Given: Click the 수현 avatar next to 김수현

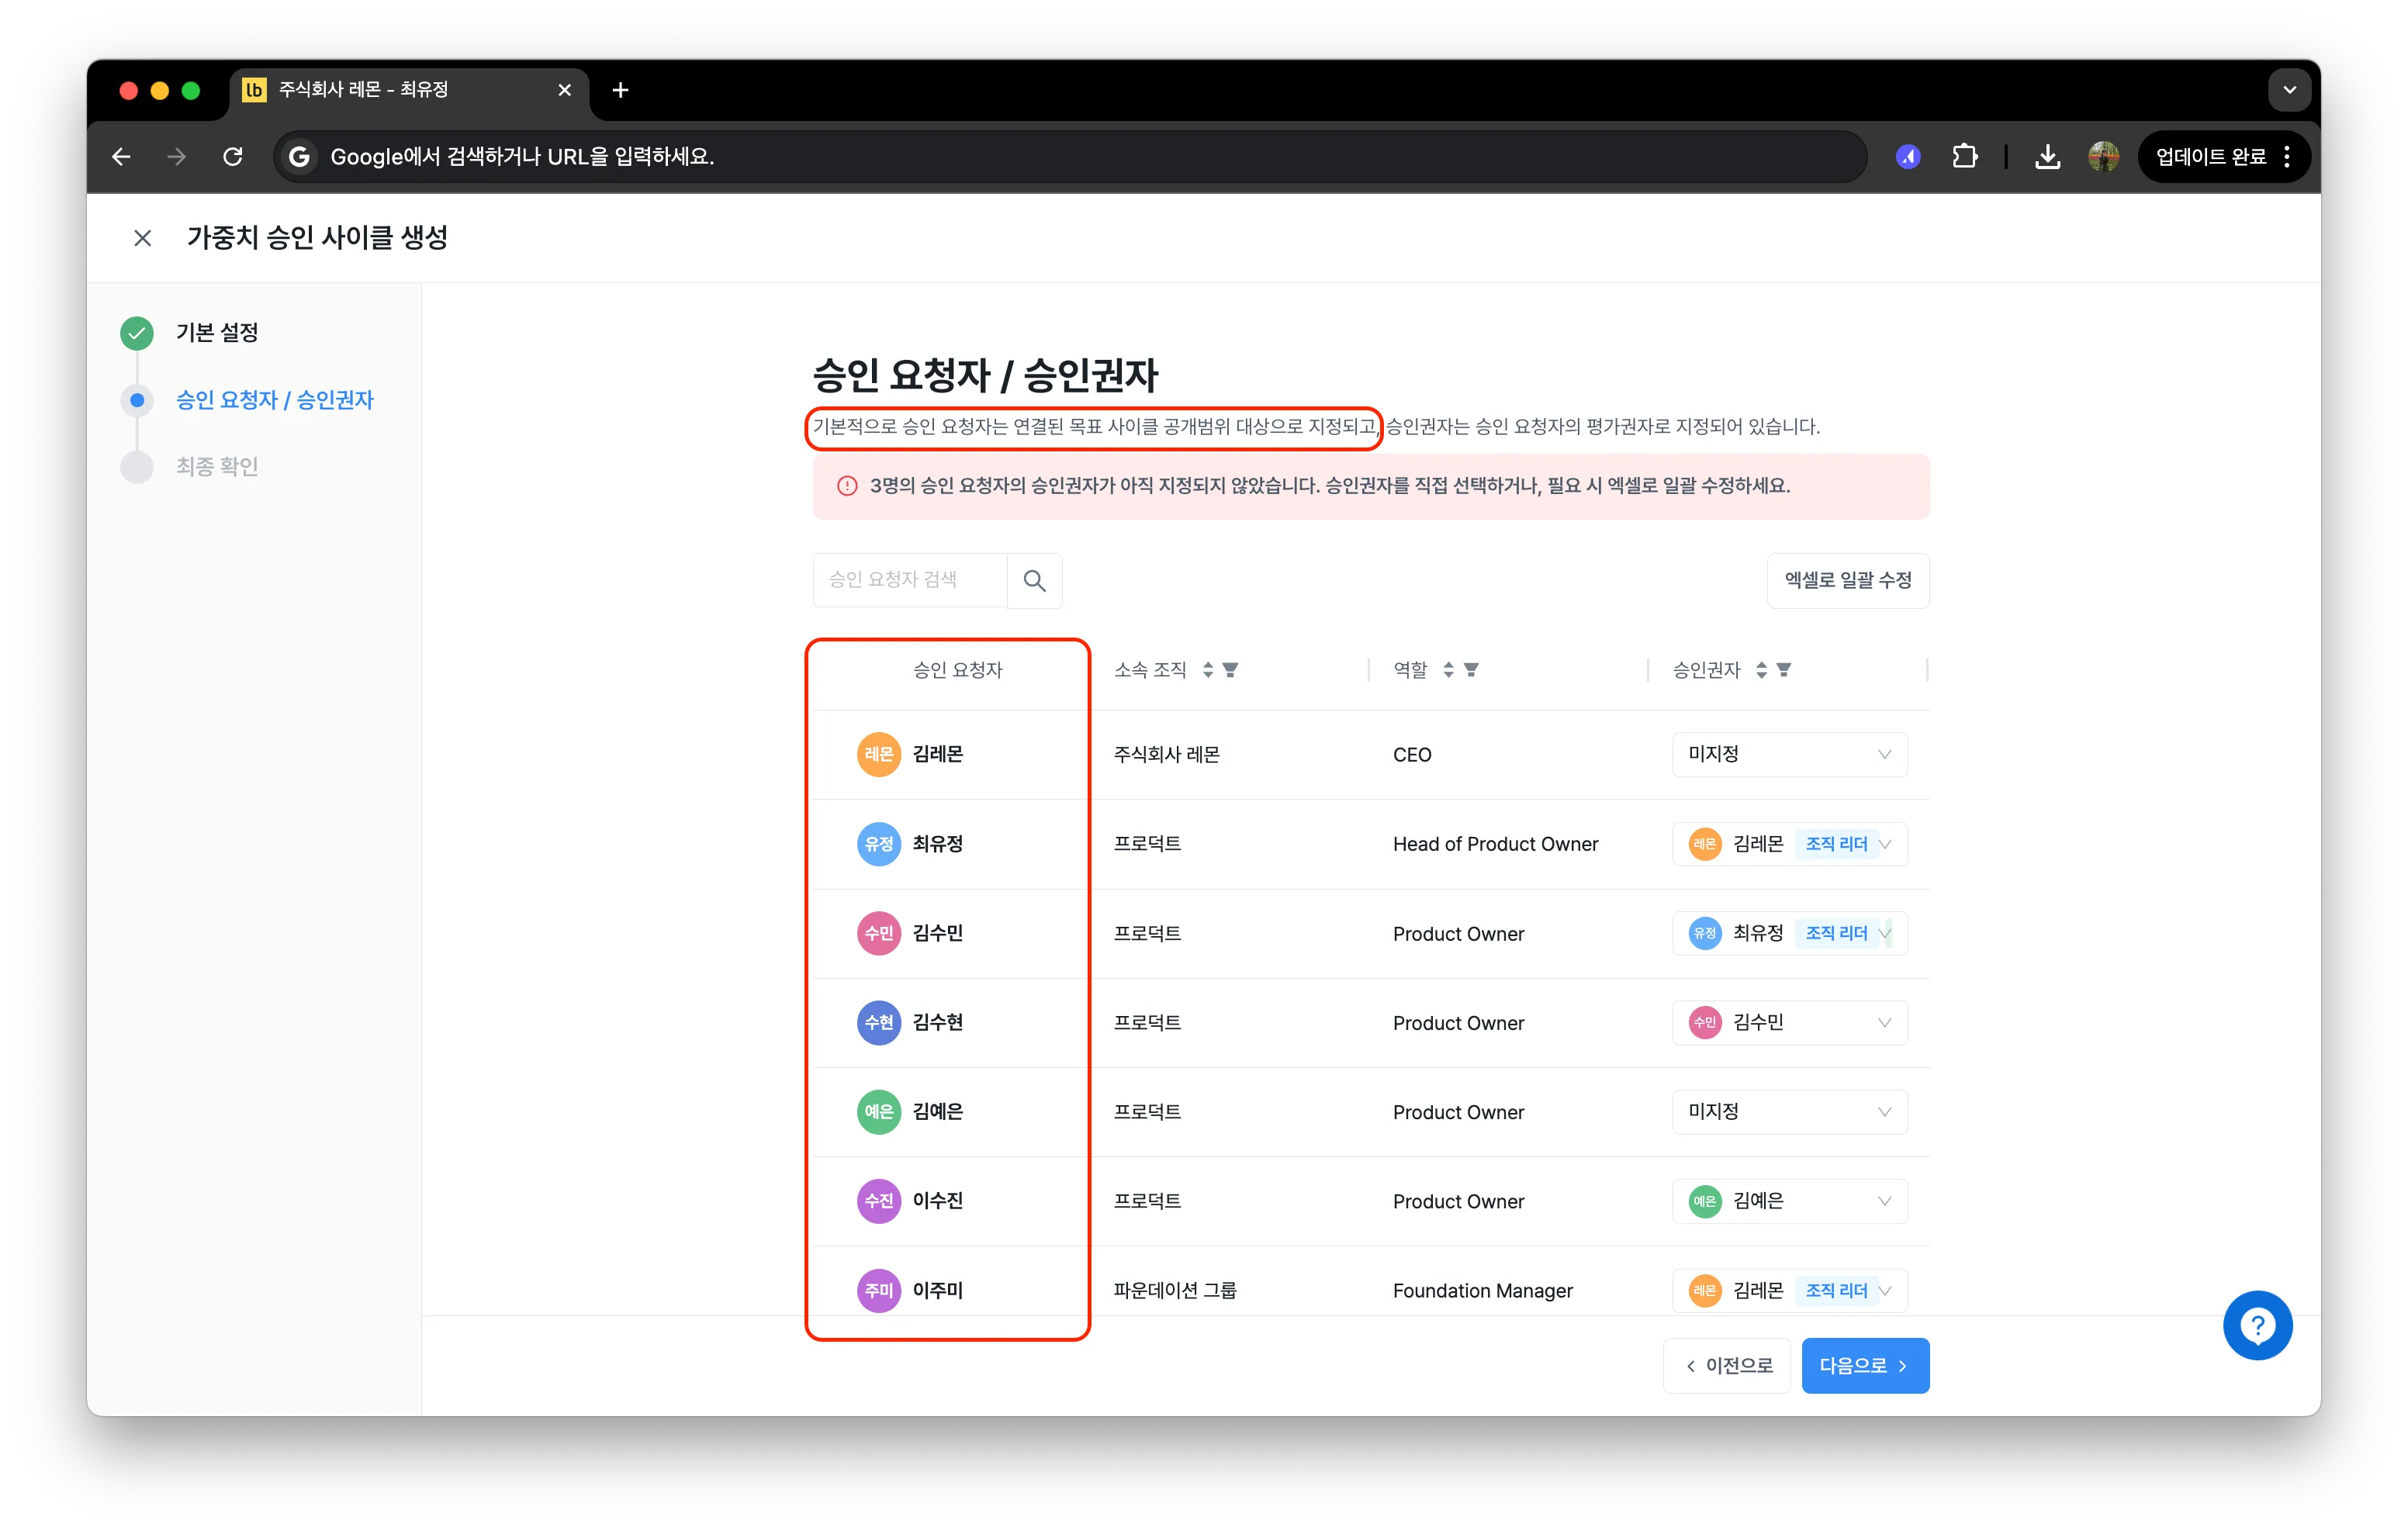Looking at the screenshot, I should [x=878, y=1023].
